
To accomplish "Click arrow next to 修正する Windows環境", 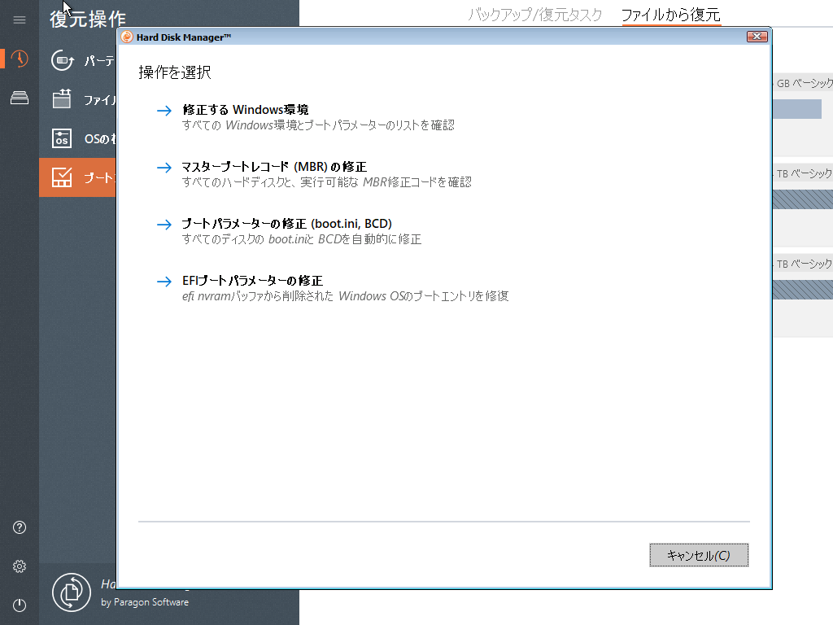I will pos(164,111).
